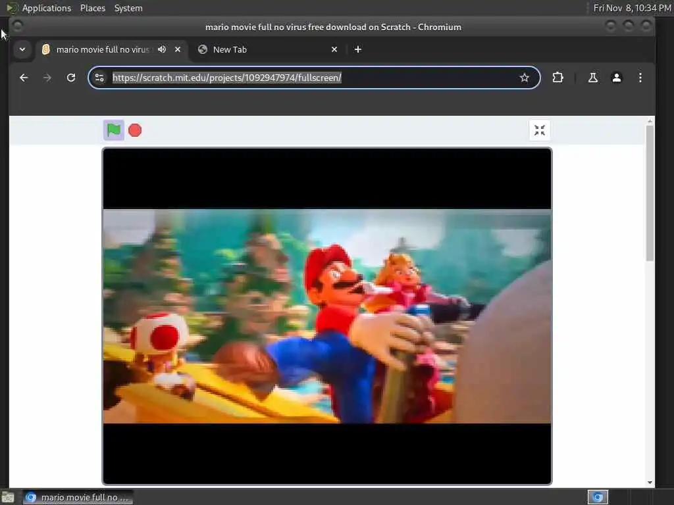Close the New Tab tab
Screen dimensions: 674x505
tap(334, 49)
